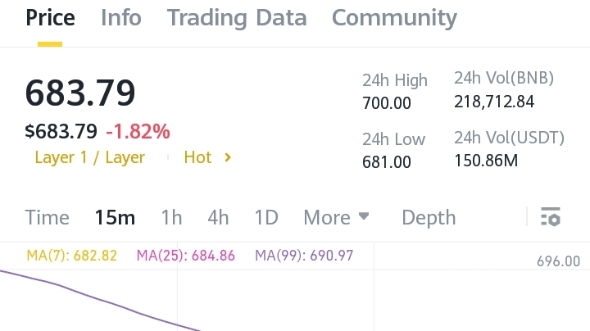Select the Price tab
This screenshot has height=331, width=590.
50,18
